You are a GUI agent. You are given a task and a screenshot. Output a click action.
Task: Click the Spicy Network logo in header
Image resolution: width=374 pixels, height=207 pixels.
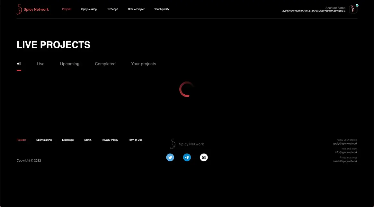[x=33, y=9]
